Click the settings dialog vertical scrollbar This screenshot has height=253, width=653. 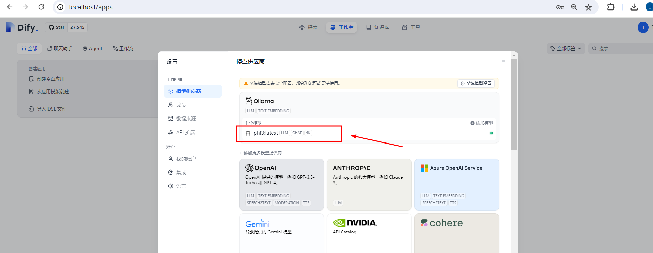(x=514, y=104)
